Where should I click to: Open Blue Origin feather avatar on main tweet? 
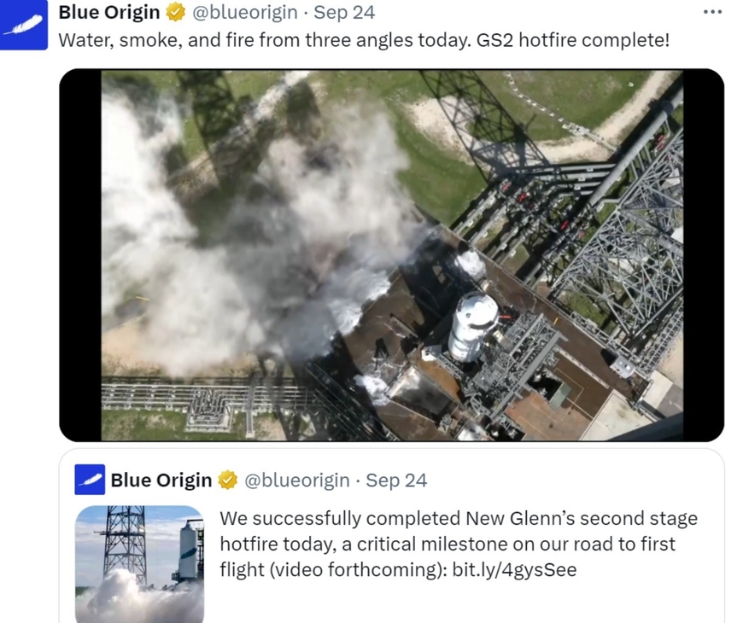[24, 25]
